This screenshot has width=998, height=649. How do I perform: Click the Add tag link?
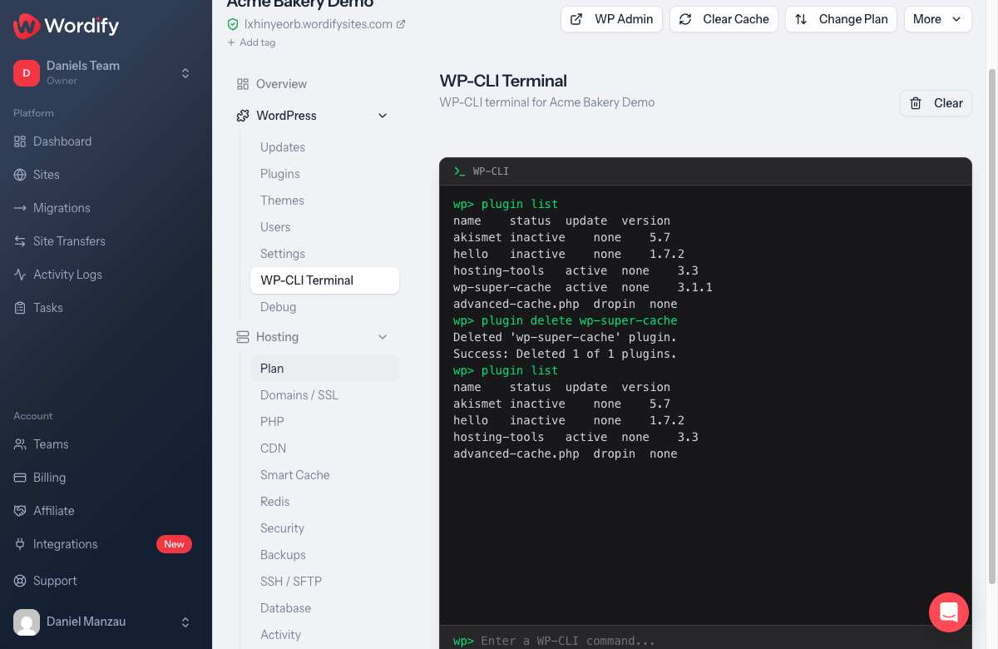click(x=251, y=42)
